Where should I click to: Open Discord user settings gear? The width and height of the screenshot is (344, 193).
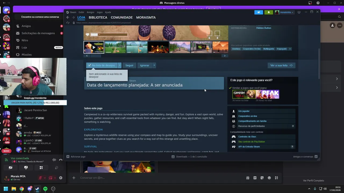click(61, 178)
